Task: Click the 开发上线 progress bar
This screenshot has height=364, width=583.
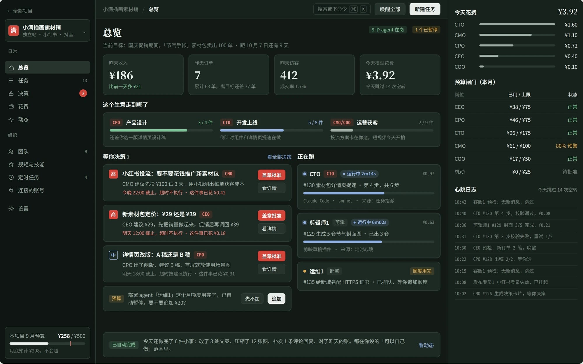Action: coord(271,130)
